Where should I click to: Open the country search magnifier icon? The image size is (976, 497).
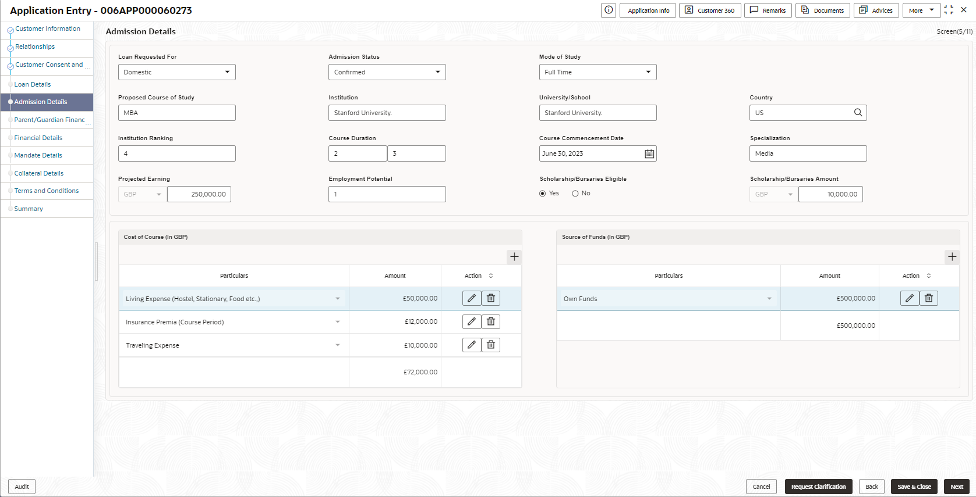(x=858, y=113)
